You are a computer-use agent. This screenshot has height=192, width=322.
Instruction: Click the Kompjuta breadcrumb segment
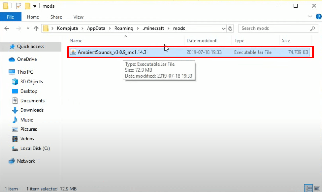68,28
